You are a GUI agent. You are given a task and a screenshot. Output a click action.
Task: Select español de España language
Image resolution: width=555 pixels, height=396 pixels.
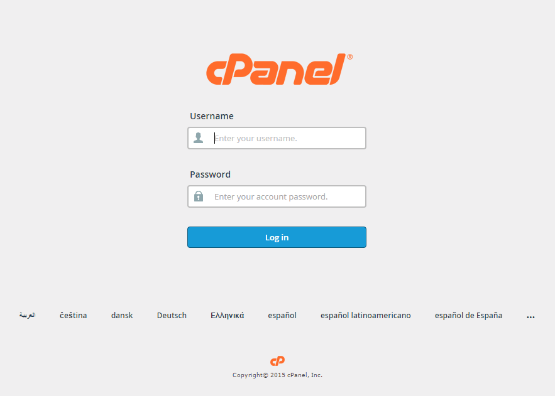point(468,316)
